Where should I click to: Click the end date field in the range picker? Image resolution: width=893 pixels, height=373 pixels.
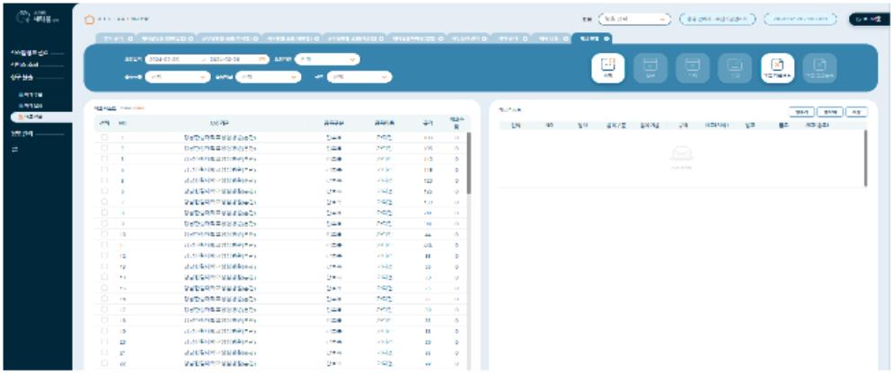pyautogui.click(x=231, y=59)
